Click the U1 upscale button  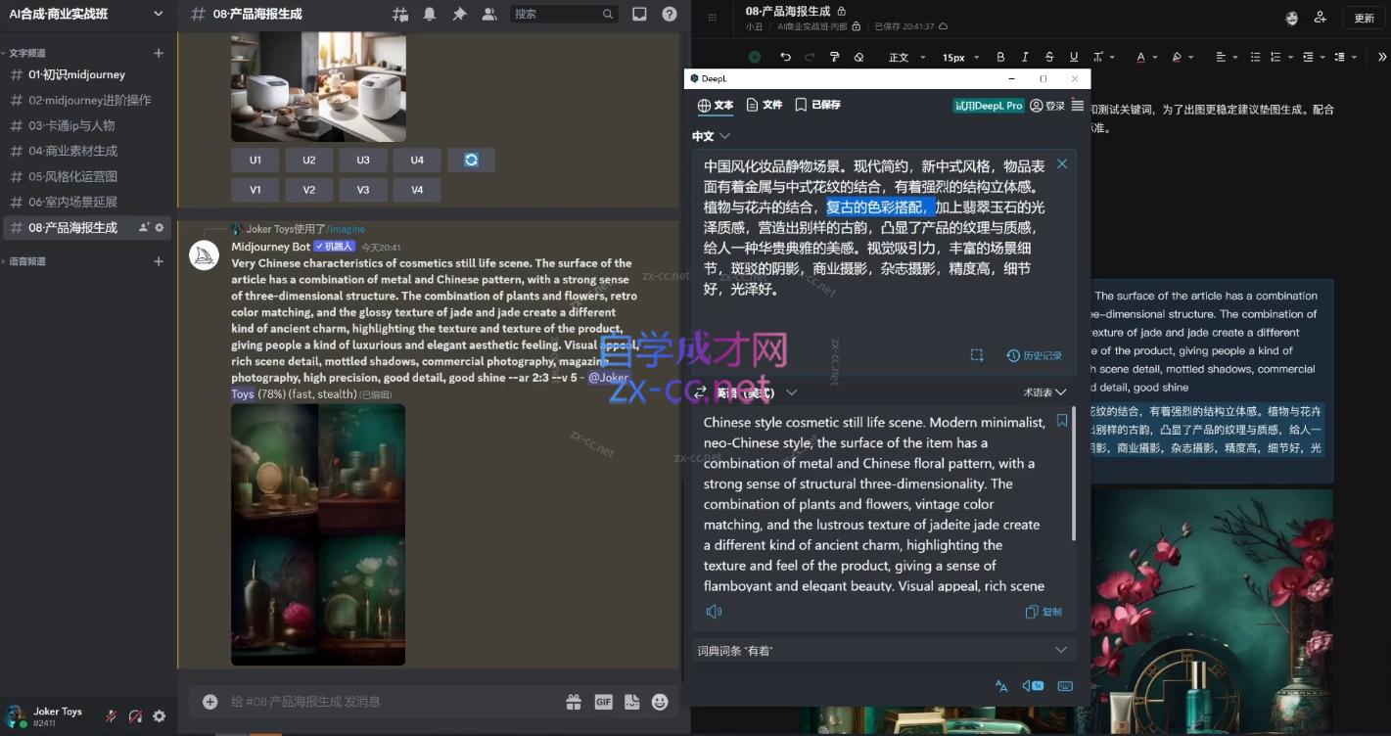[255, 160]
